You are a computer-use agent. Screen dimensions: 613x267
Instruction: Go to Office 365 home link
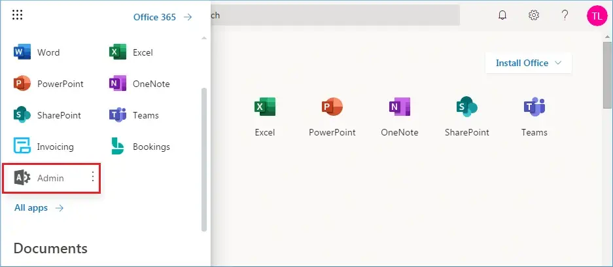coord(163,17)
